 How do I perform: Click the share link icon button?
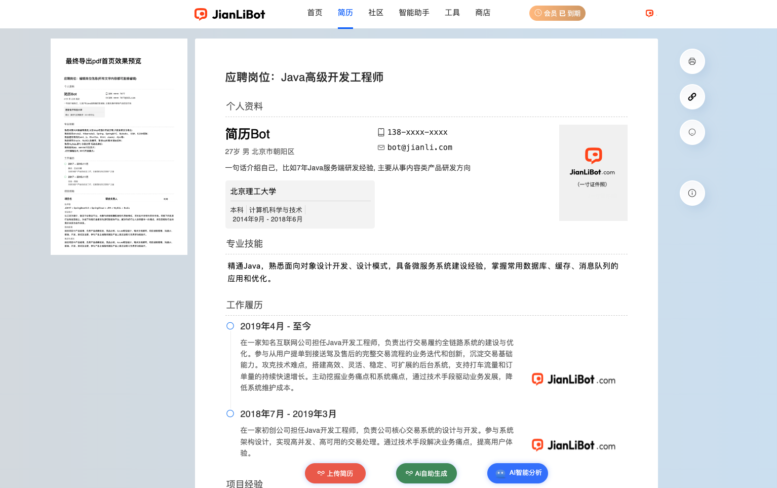coord(692,97)
